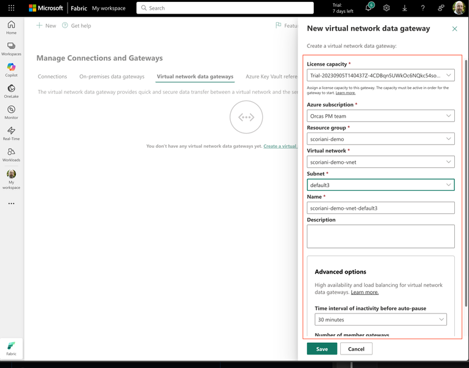Click the Description text area
This screenshot has width=469, height=368.
381,236
